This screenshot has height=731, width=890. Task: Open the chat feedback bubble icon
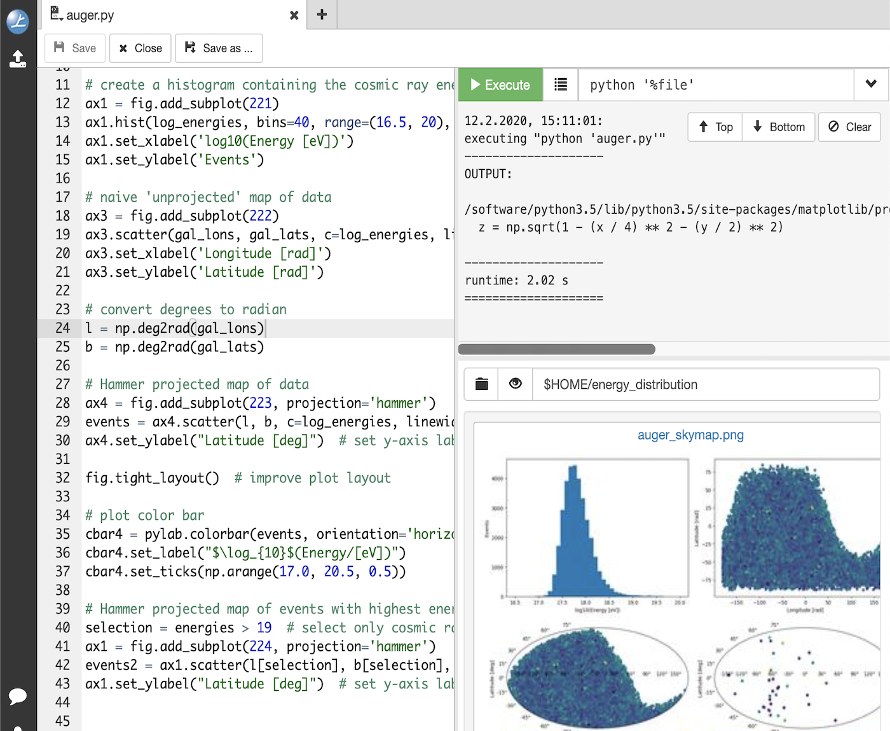click(x=18, y=697)
